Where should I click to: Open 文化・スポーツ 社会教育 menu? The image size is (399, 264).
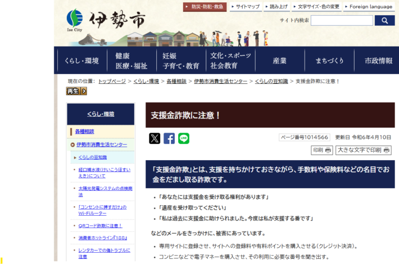[230, 61]
